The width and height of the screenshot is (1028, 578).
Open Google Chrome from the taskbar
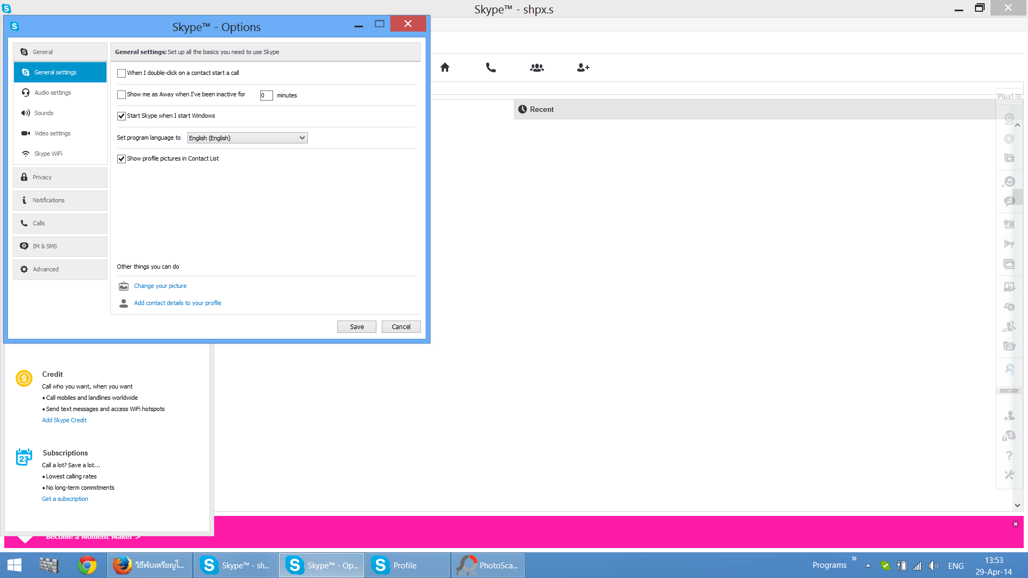coord(87,565)
